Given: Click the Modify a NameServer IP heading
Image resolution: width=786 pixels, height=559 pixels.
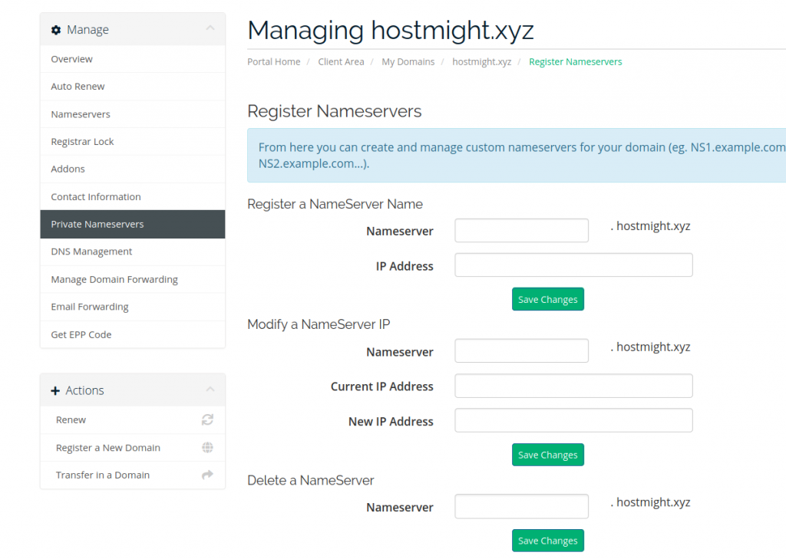Looking at the screenshot, I should click(x=319, y=324).
